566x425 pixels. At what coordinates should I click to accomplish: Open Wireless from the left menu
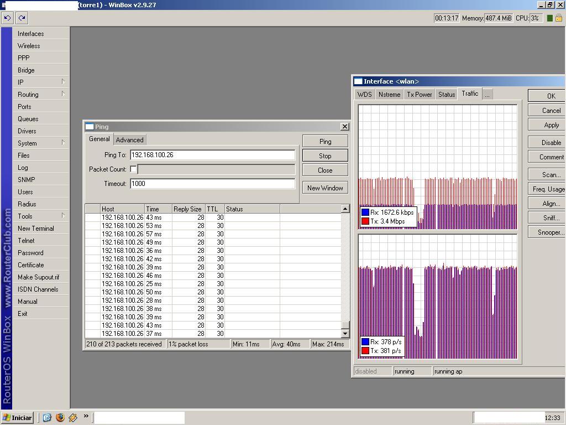click(x=29, y=46)
